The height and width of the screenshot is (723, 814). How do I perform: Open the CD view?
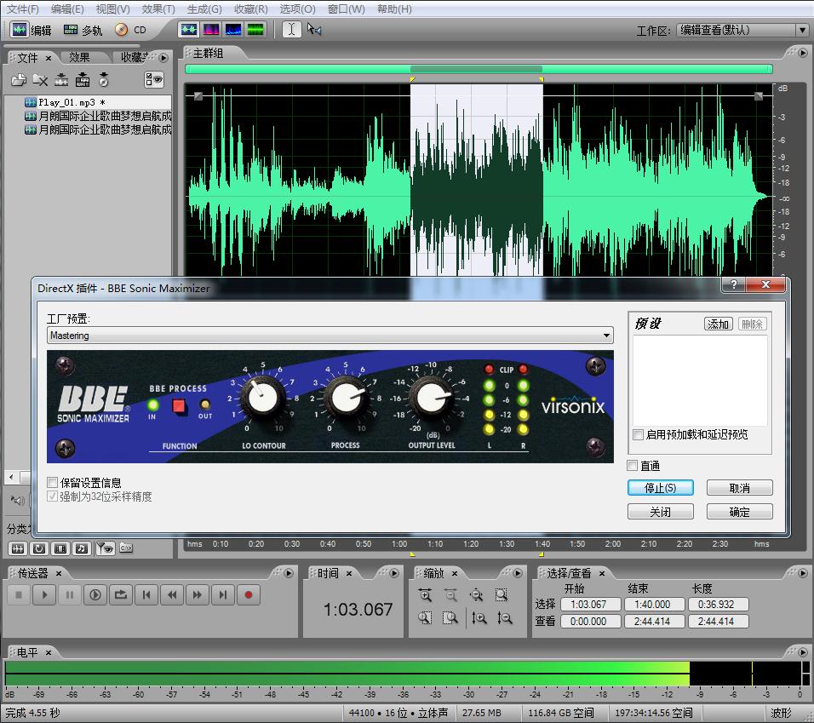[131, 30]
